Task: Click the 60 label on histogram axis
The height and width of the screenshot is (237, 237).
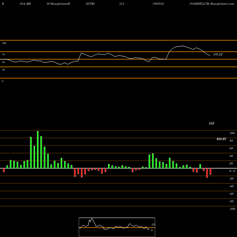Action: click(231, 148)
